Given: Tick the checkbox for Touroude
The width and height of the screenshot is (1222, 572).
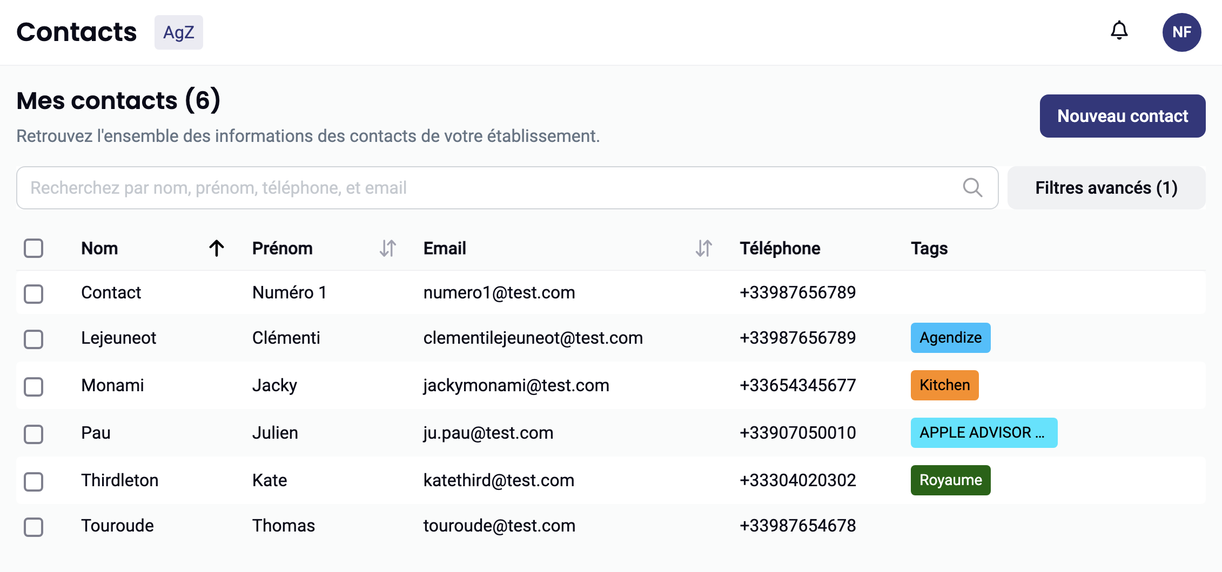Looking at the screenshot, I should (x=33, y=527).
